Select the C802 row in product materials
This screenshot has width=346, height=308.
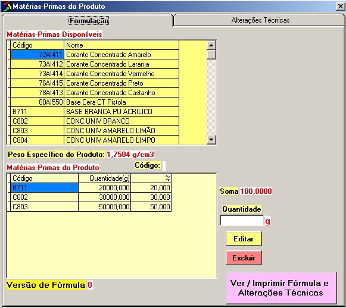pos(89,197)
